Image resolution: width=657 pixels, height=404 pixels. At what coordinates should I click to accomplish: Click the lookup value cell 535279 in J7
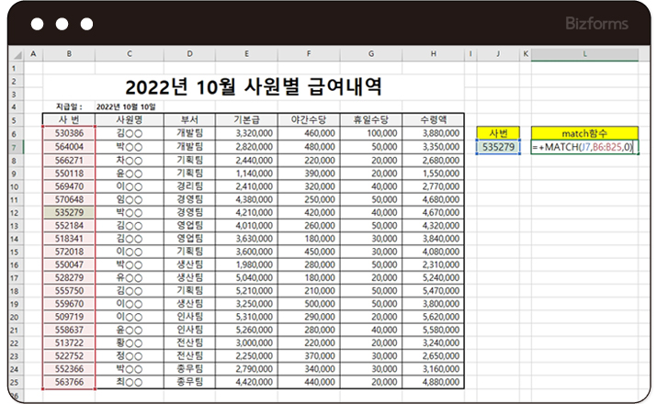[x=498, y=147]
